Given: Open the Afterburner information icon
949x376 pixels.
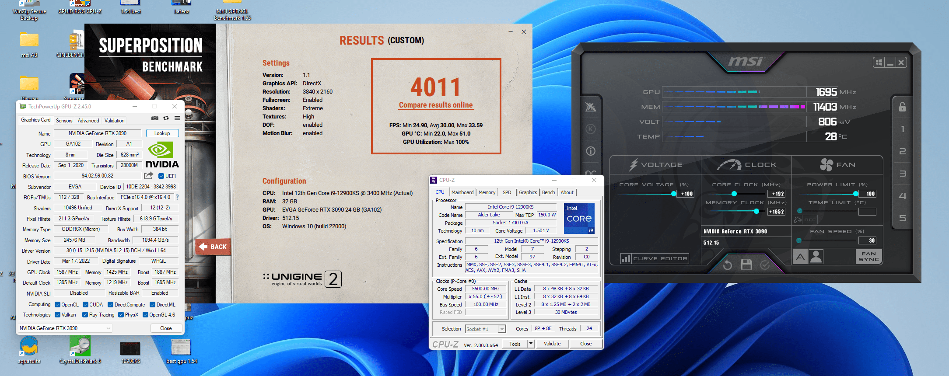Looking at the screenshot, I should [x=591, y=151].
